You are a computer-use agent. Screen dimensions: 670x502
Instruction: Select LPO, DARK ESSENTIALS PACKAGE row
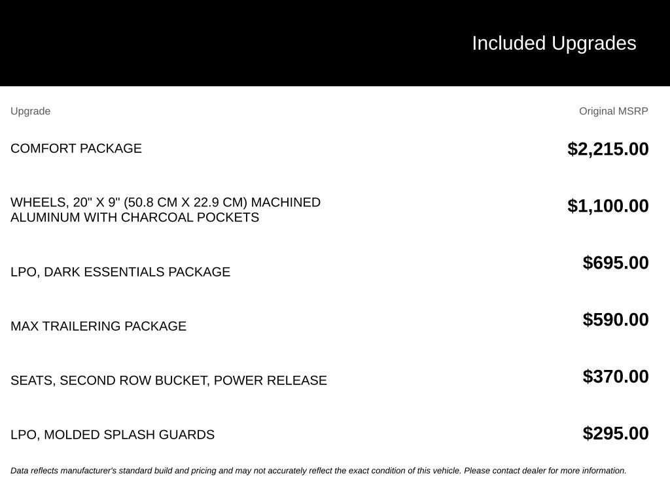pyautogui.click(x=120, y=272)
